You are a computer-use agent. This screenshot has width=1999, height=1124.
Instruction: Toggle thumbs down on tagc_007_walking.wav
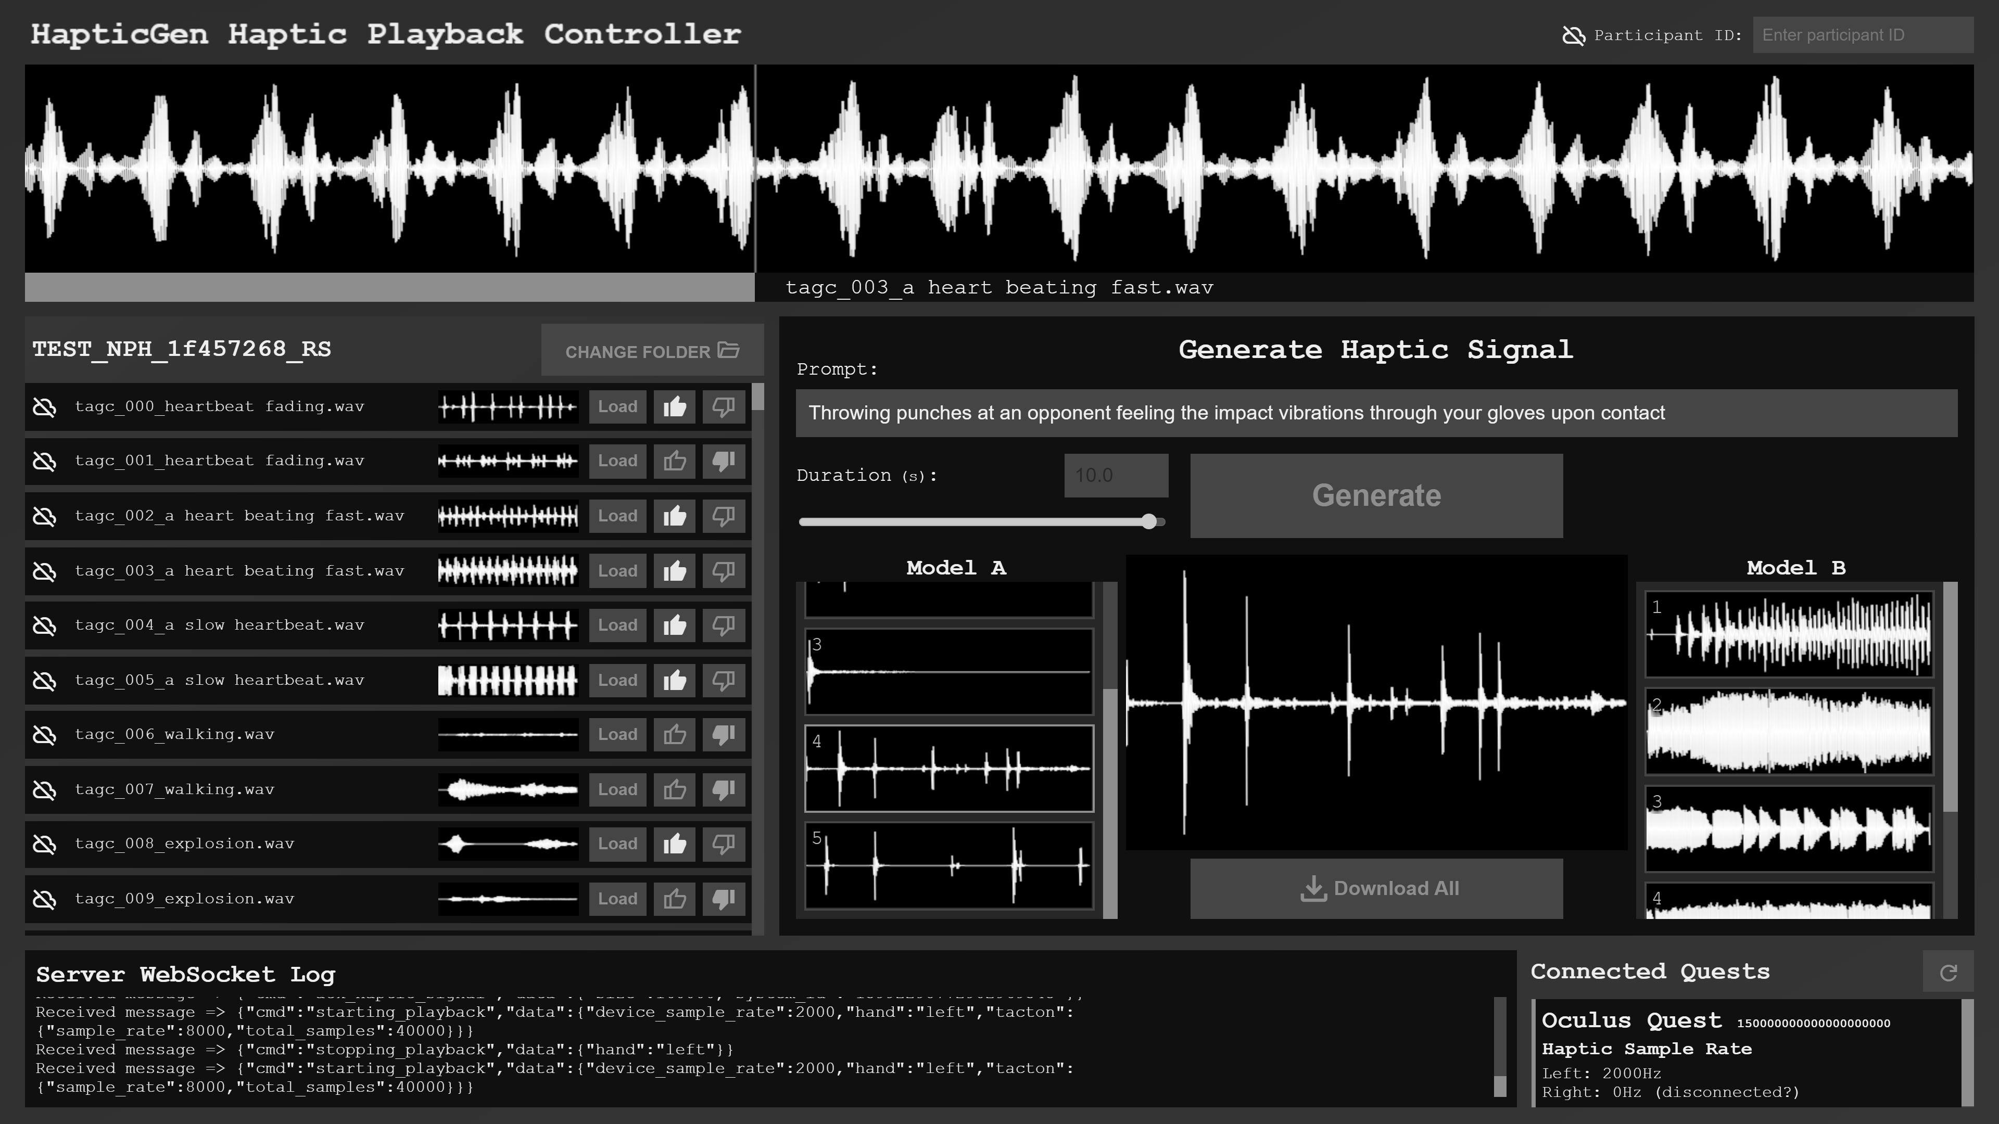click(723, 790)
